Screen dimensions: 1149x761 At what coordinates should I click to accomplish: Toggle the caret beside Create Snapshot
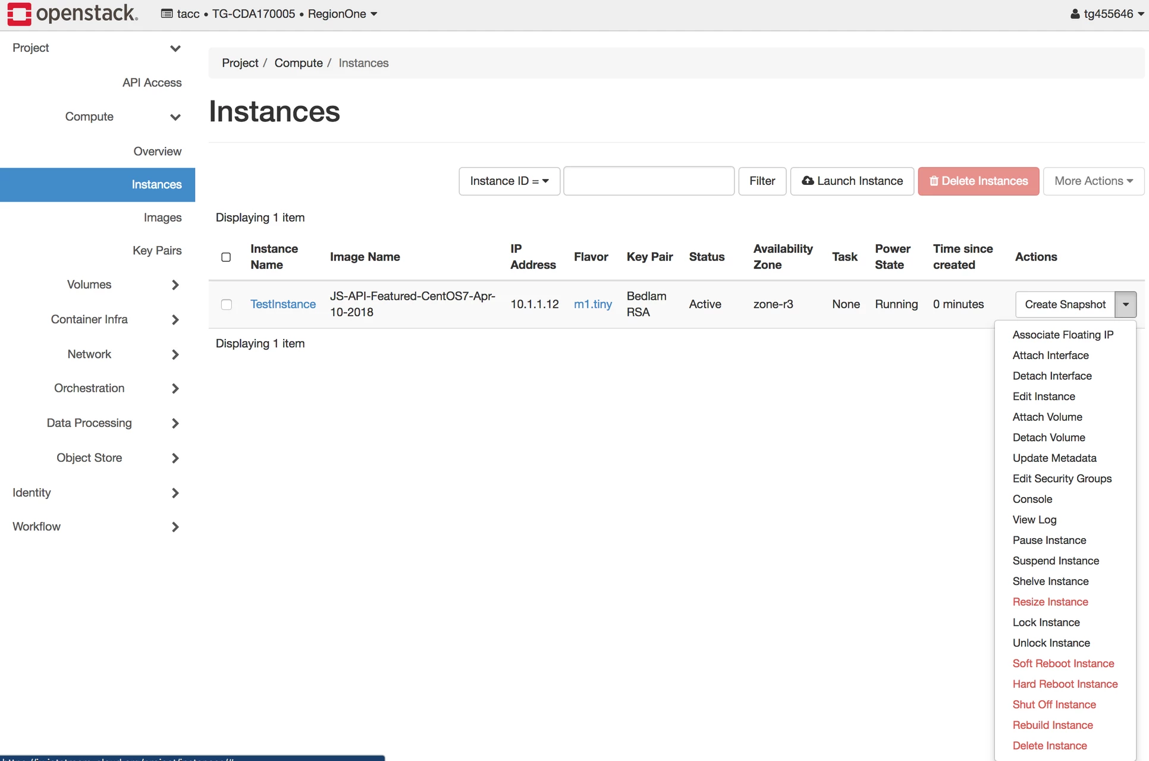click(1125, 304)
